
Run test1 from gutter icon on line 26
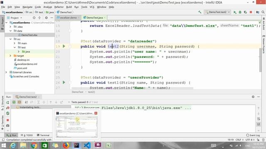click(64, 82)
